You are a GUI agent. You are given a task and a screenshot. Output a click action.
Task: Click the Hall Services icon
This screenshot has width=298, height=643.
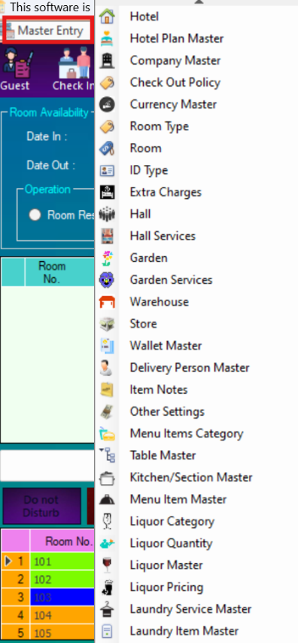pos(107,236)
